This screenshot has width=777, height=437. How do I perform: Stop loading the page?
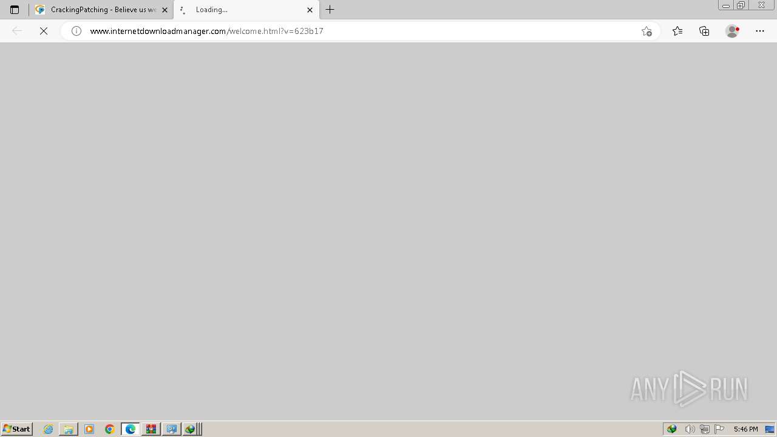coord(44,31)
